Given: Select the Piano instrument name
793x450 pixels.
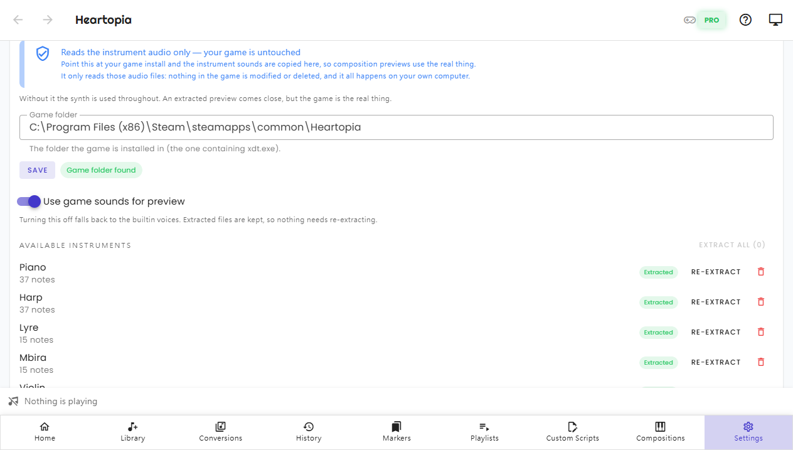Looking at the screenshot, I should pyautogui.click(x=33, y=267).
